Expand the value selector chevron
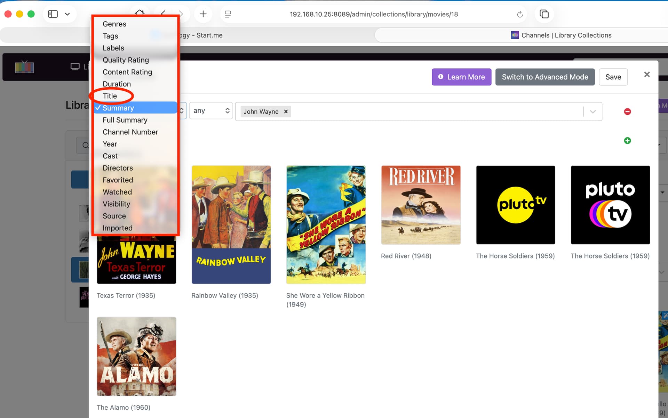Image resolution: width=668 pixels, height=418 pixels. pos(593,112)
